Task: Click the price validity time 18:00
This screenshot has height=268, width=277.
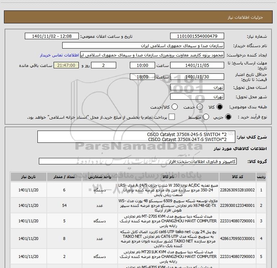Action: [142, 77]
